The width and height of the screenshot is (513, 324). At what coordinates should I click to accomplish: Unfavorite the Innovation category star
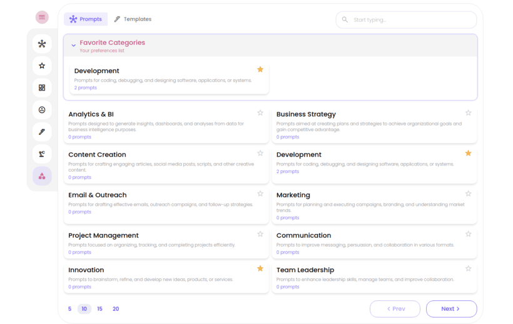pos(260,268)
